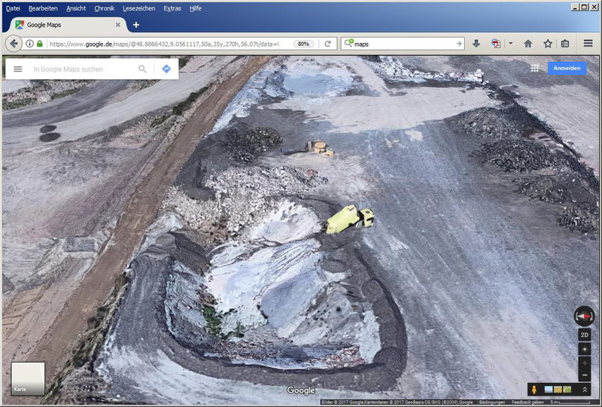Open the Firefox hamburger menu
The height and width of the screenshot is (407, 602).
click(x=588, y=44)
